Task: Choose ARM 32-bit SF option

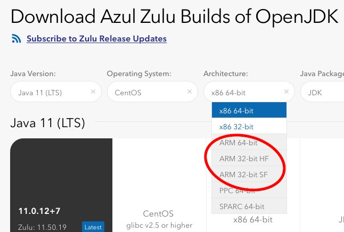Action: point(249,175)
